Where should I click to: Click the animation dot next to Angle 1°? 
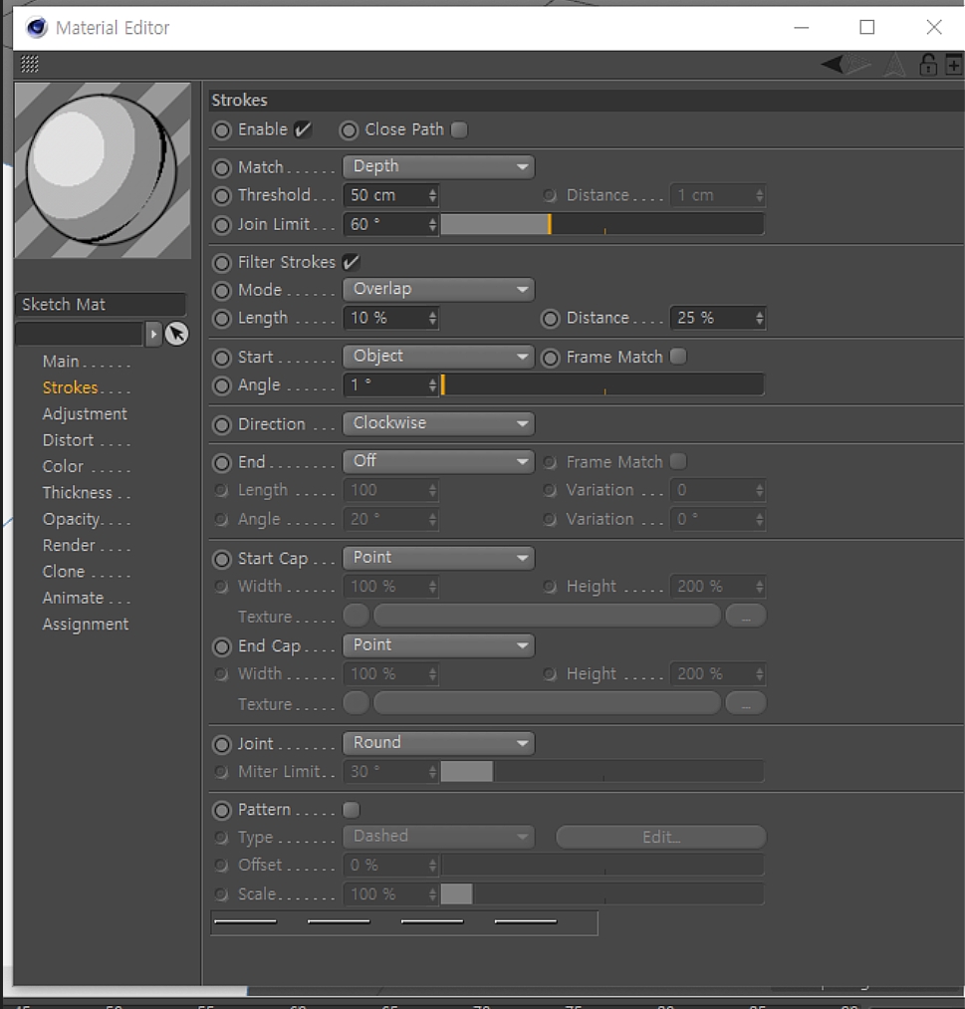[x=222, y=386]
